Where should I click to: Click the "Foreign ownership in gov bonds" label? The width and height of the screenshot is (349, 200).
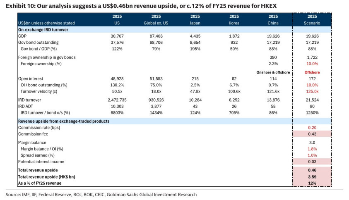pyautogui.click(x=47, y=57)
